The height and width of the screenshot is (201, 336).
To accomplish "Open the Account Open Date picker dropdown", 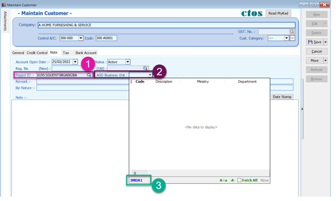I will [x=75, y=62].
